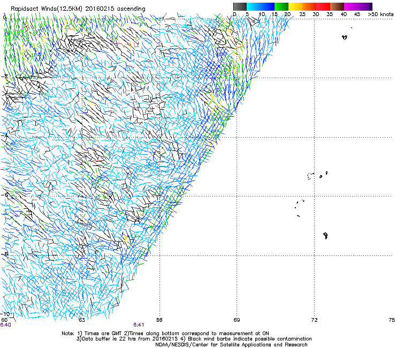Click longitude label 69 on the bottom axis
Viewport: 396px width, 348px height.
[237, 320]
